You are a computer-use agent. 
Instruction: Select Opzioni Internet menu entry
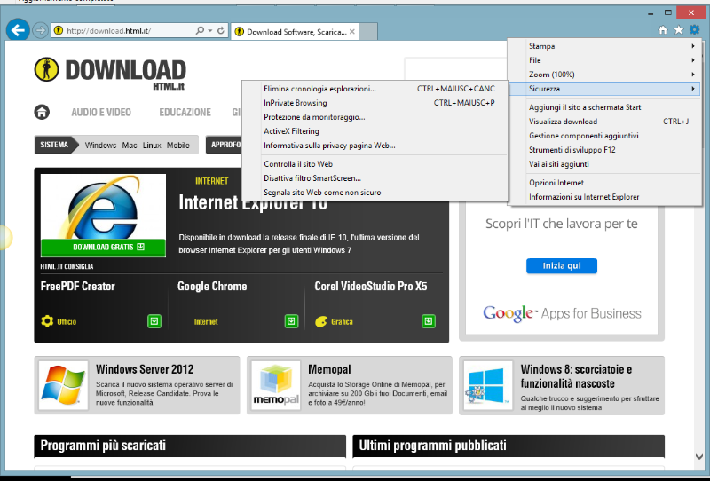point(556,183)
